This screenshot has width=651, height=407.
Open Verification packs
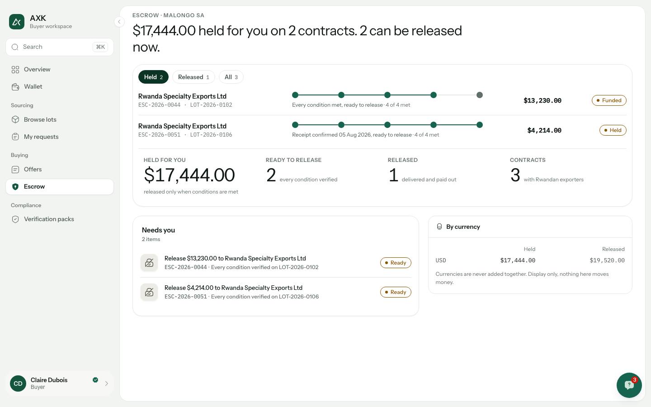(60, 219)
